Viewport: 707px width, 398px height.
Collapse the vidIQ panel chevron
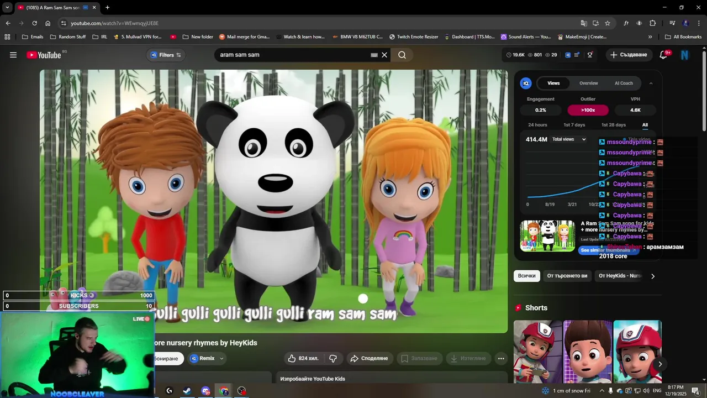pos(651,83)
